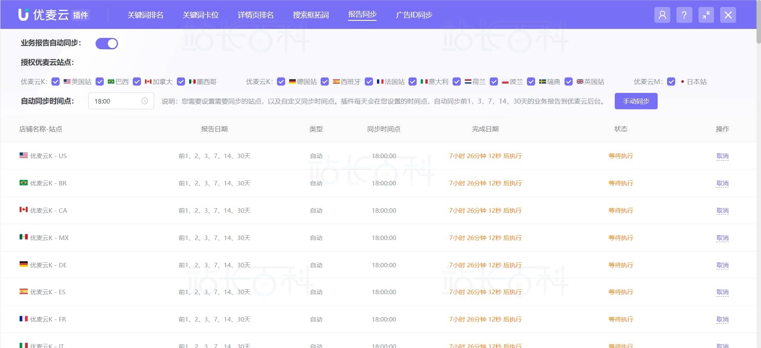Open the help question mark icon
Screen dimensions: 761x348
(684, 15)
